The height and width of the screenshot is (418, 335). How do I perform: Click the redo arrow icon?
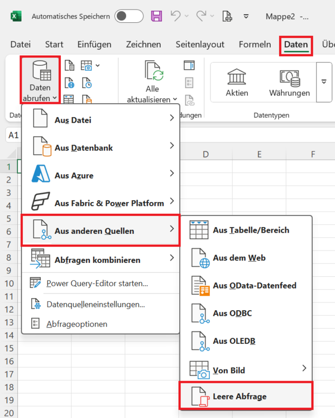(202, 16)
